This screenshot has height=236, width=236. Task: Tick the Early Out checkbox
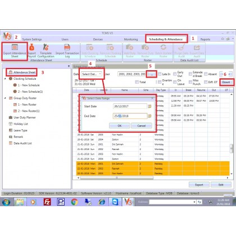click(x=175, y=74)
